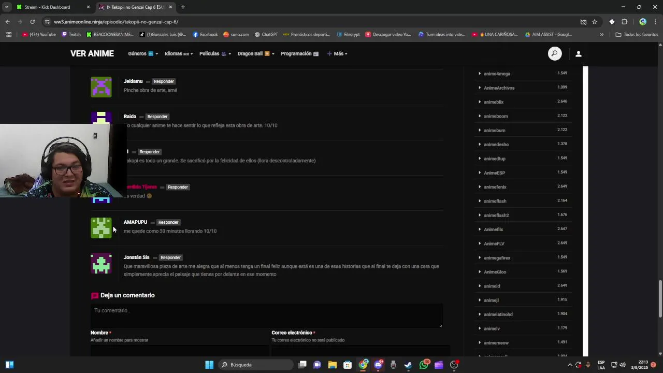The width and height of the screenshot is (663, 373).
Task: Reply to Jeidamu's comment
Action: 164,81
